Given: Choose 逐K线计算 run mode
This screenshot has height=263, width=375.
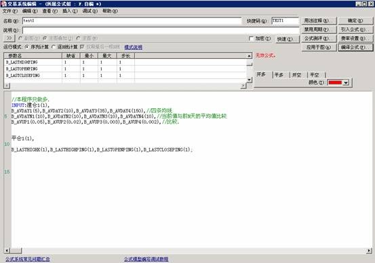Looking at the screenshot, I should (65, 47).
